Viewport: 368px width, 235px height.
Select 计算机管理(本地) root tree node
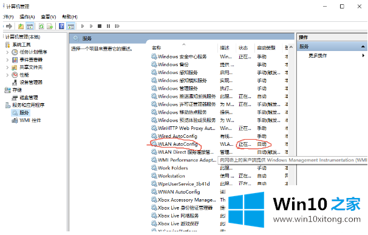pos(22,37)
